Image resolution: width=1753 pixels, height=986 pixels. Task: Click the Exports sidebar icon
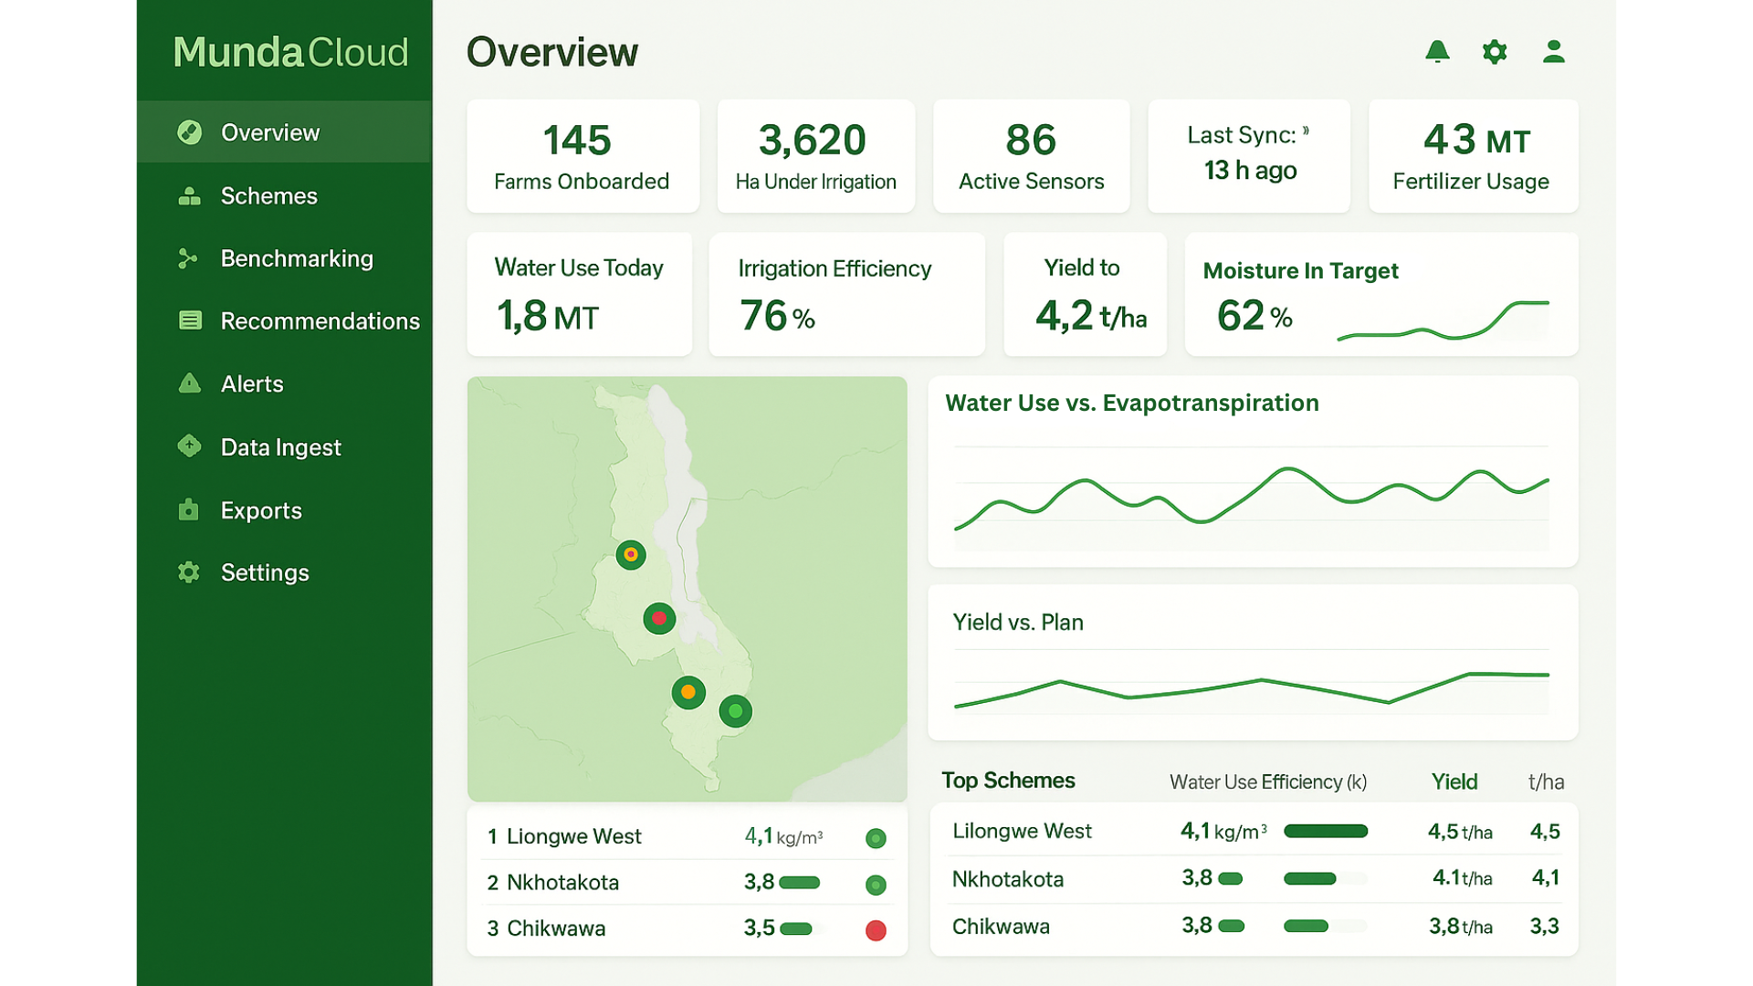(x=188, y=509)
